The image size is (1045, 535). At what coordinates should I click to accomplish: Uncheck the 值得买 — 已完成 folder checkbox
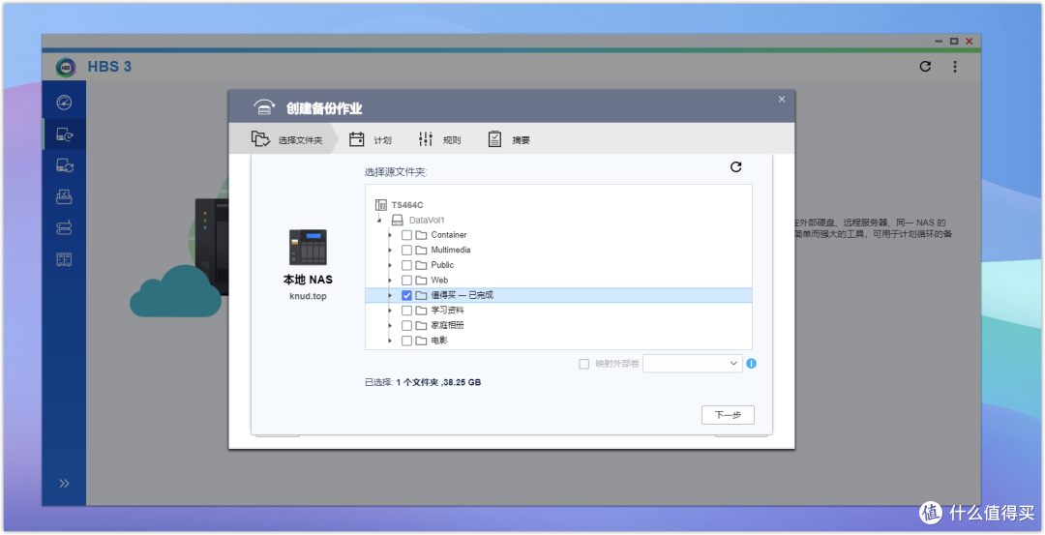point(406,295)
